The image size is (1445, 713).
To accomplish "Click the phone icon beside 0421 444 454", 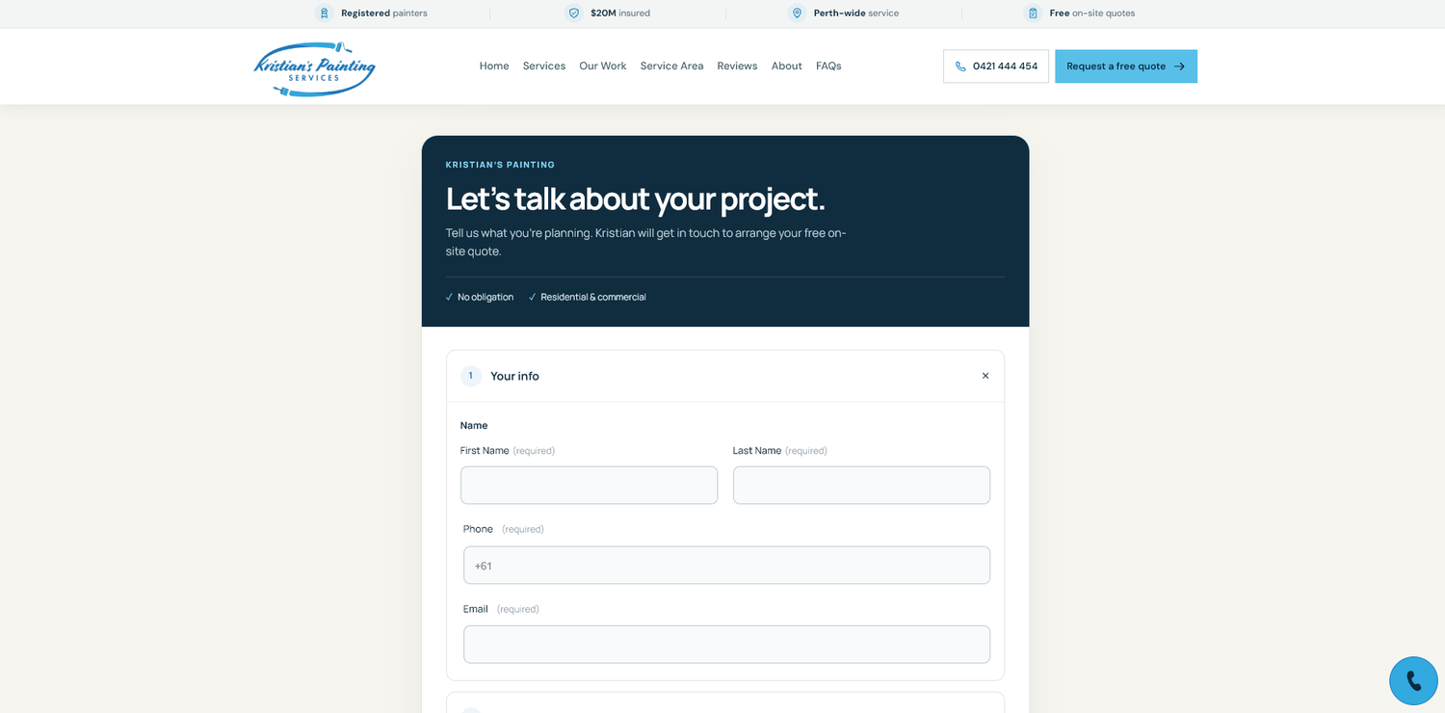I will click(960, 66).
